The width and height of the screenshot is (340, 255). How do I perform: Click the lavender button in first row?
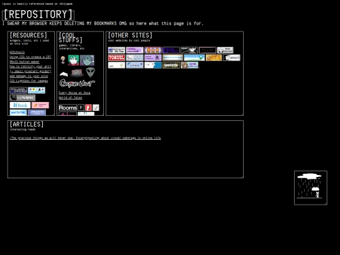coord(135,50)
